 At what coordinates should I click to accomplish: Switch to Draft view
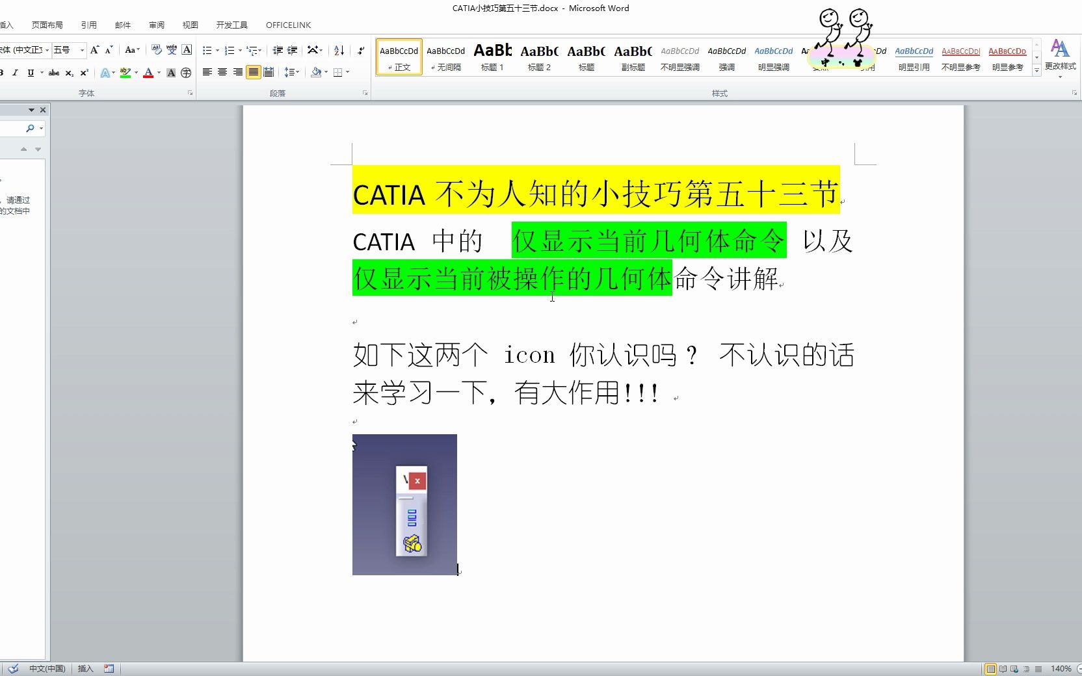(x=1038, y=669)
